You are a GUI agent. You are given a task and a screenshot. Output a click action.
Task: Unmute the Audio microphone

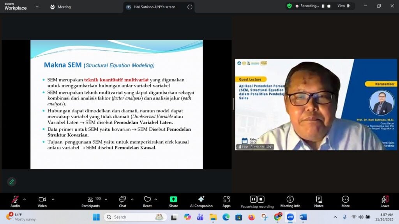(15, 201)
